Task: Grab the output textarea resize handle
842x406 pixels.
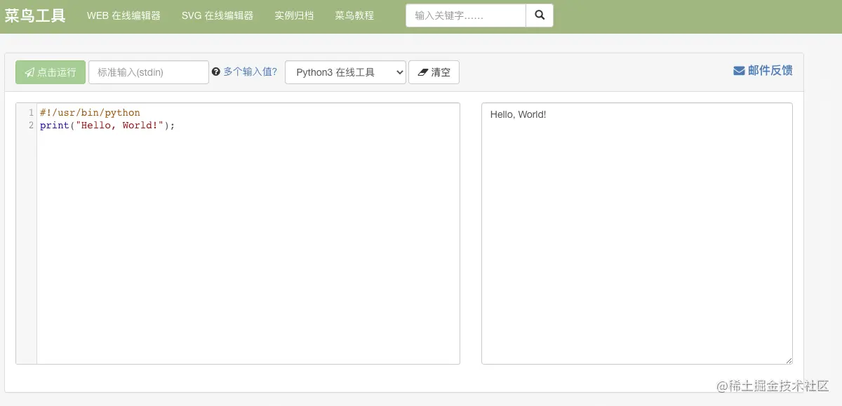Action: (x=788, y=360)
